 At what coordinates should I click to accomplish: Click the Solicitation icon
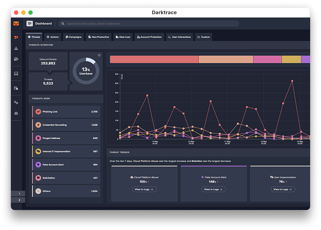tap(38, 178)
